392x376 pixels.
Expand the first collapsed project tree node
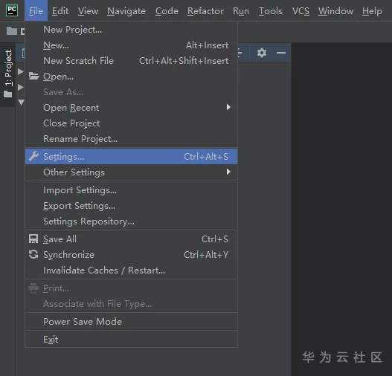(x=21, y=71)
